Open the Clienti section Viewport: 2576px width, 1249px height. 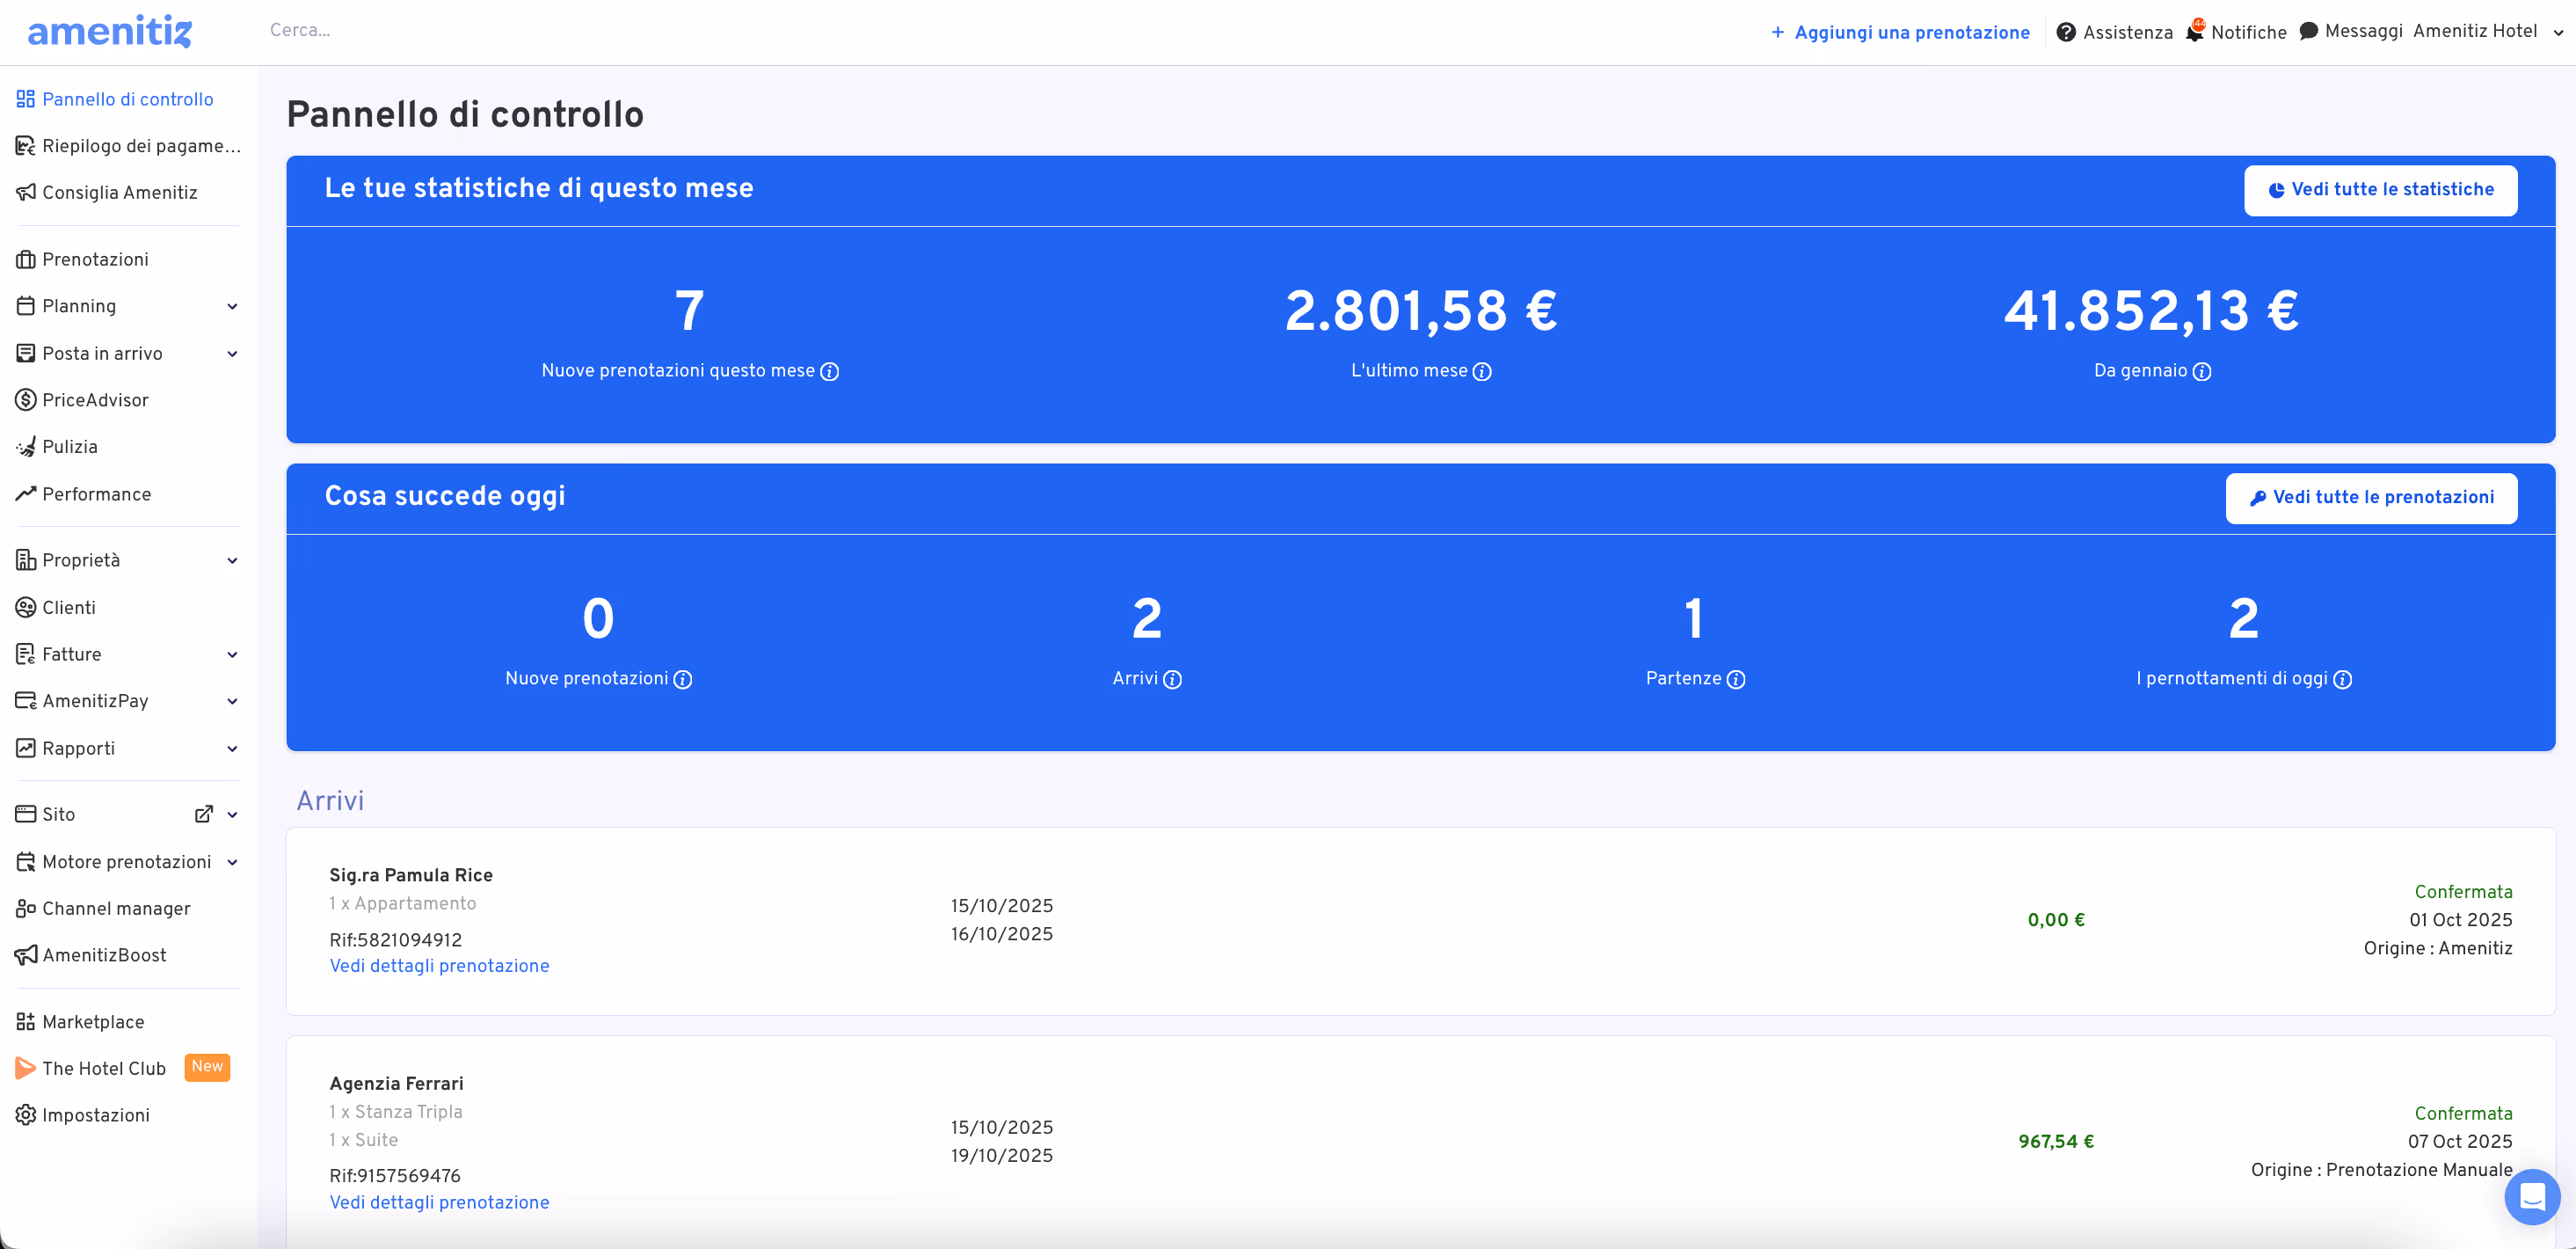tap(68, 607)
